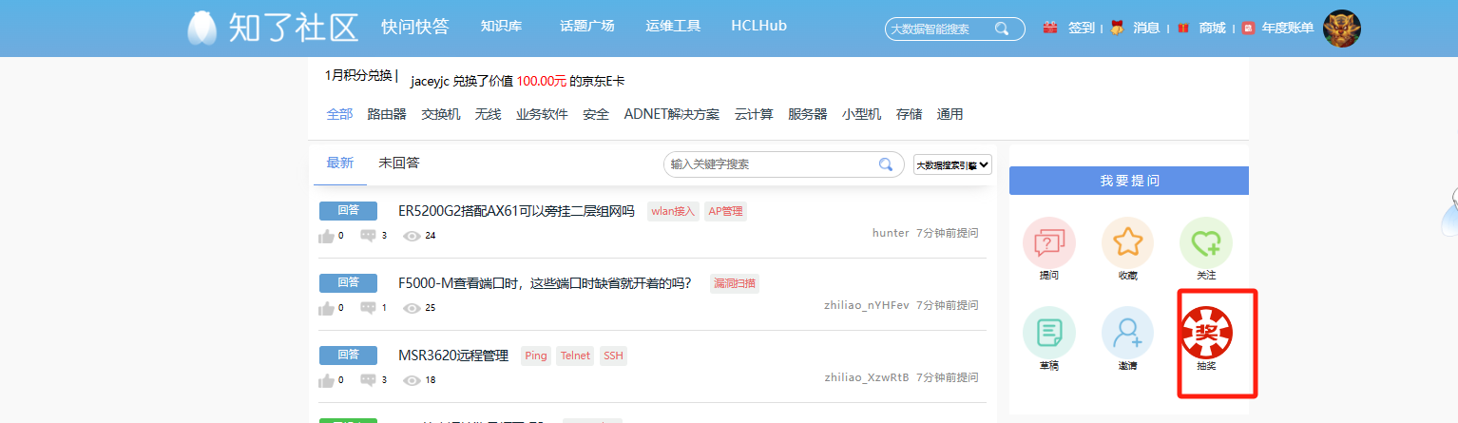Click username zhiliao_XzwRtB

tap(867, 377)
